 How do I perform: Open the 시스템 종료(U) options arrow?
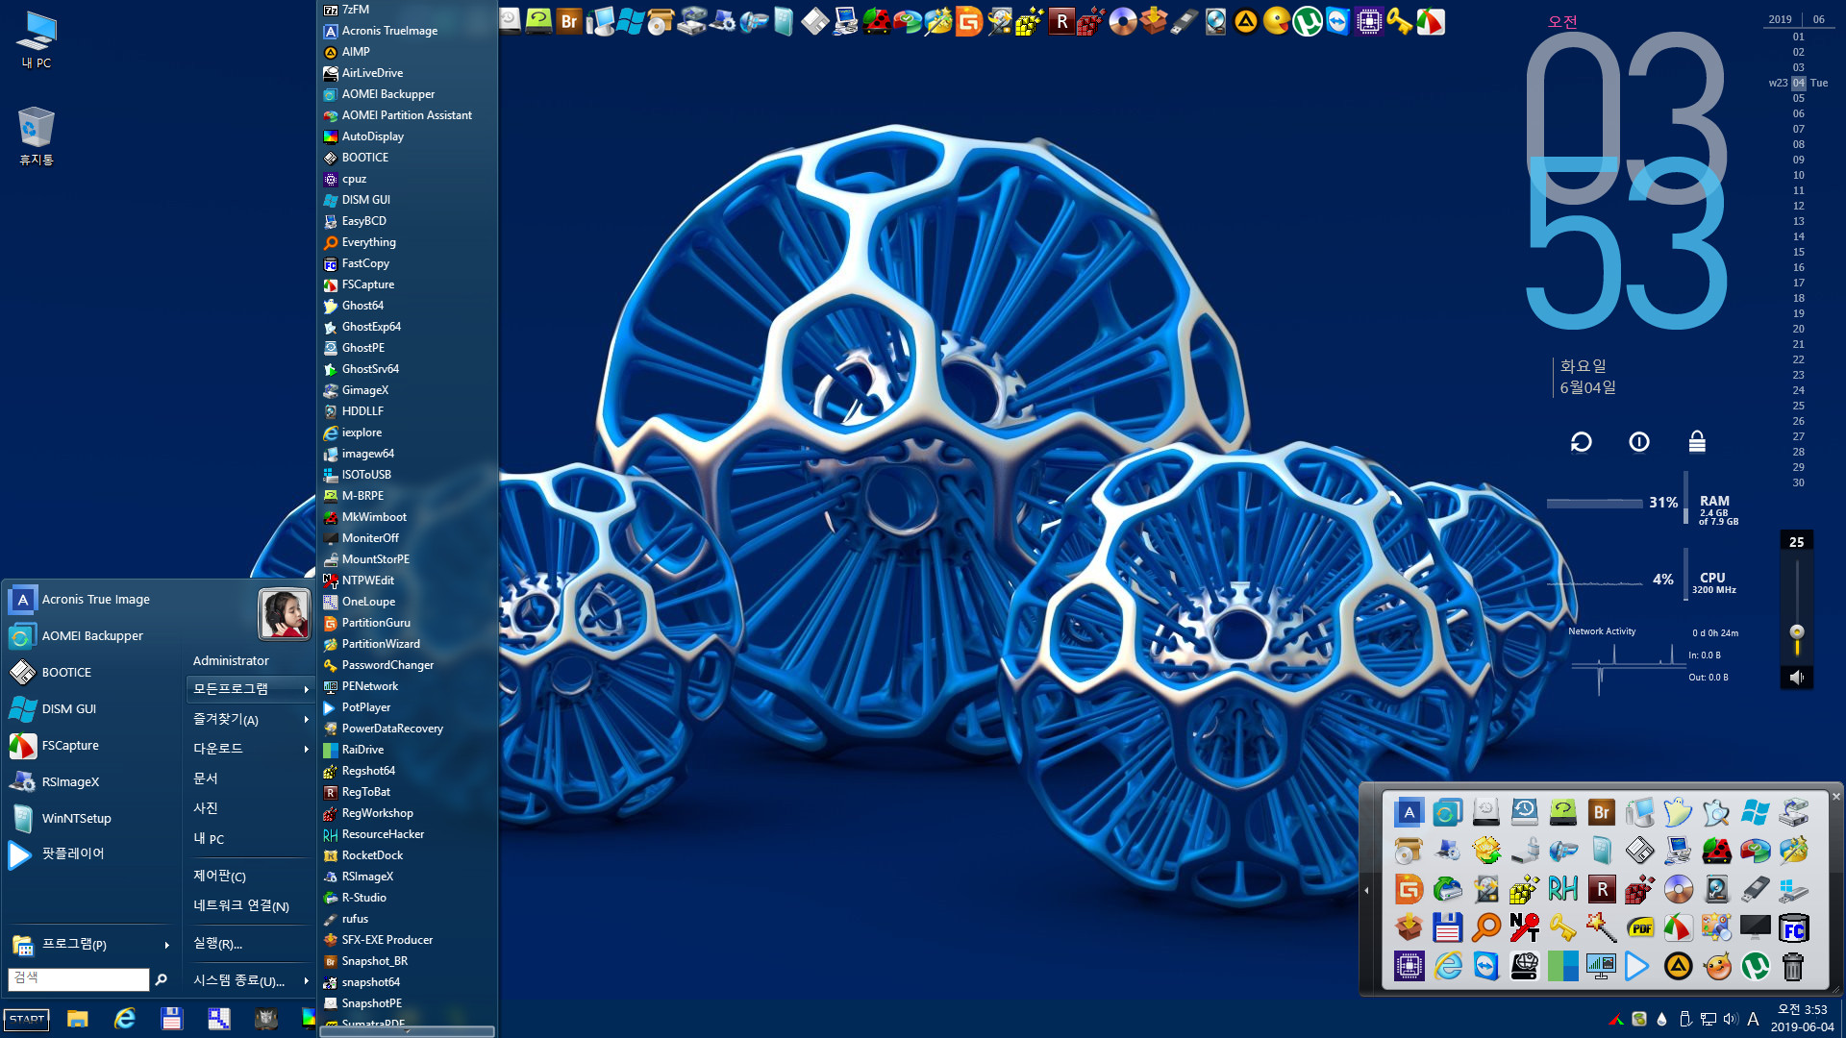tap(307, 981)
